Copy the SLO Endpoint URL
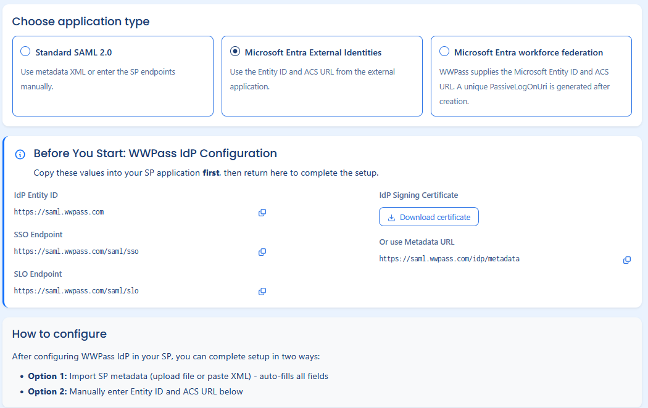Image resolution: width=648 pixels, height=408 pixels. pos(262,292)
